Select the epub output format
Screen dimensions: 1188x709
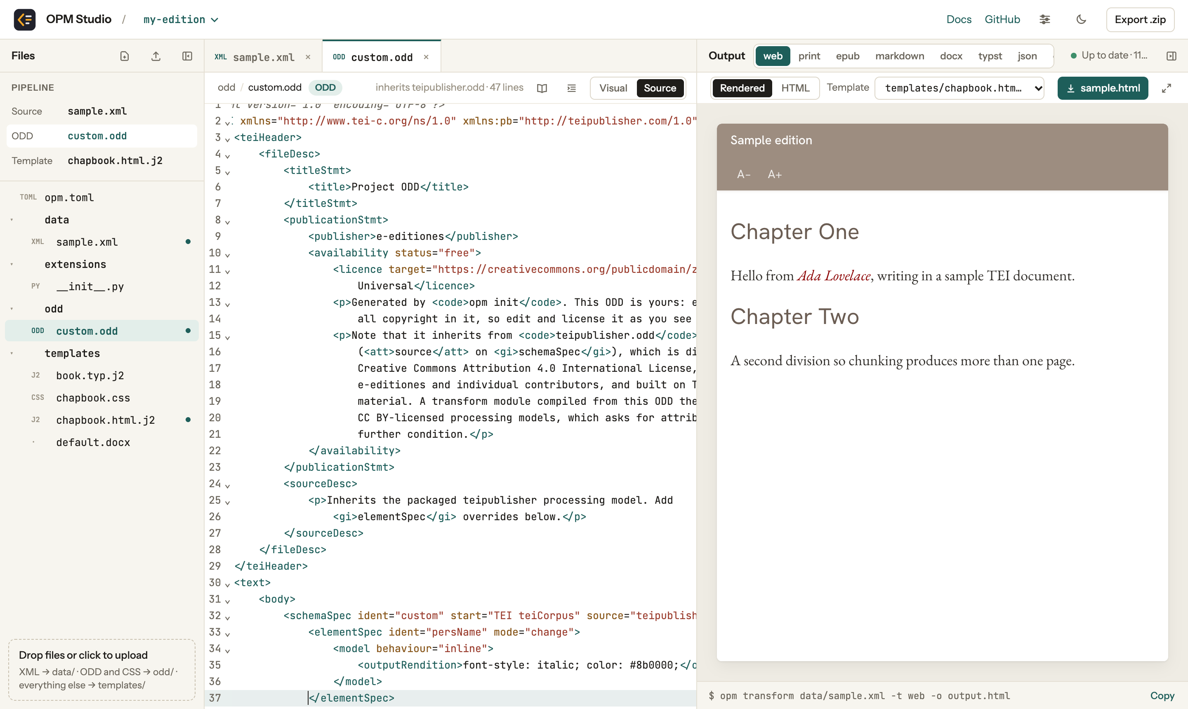tap(848, 56)
